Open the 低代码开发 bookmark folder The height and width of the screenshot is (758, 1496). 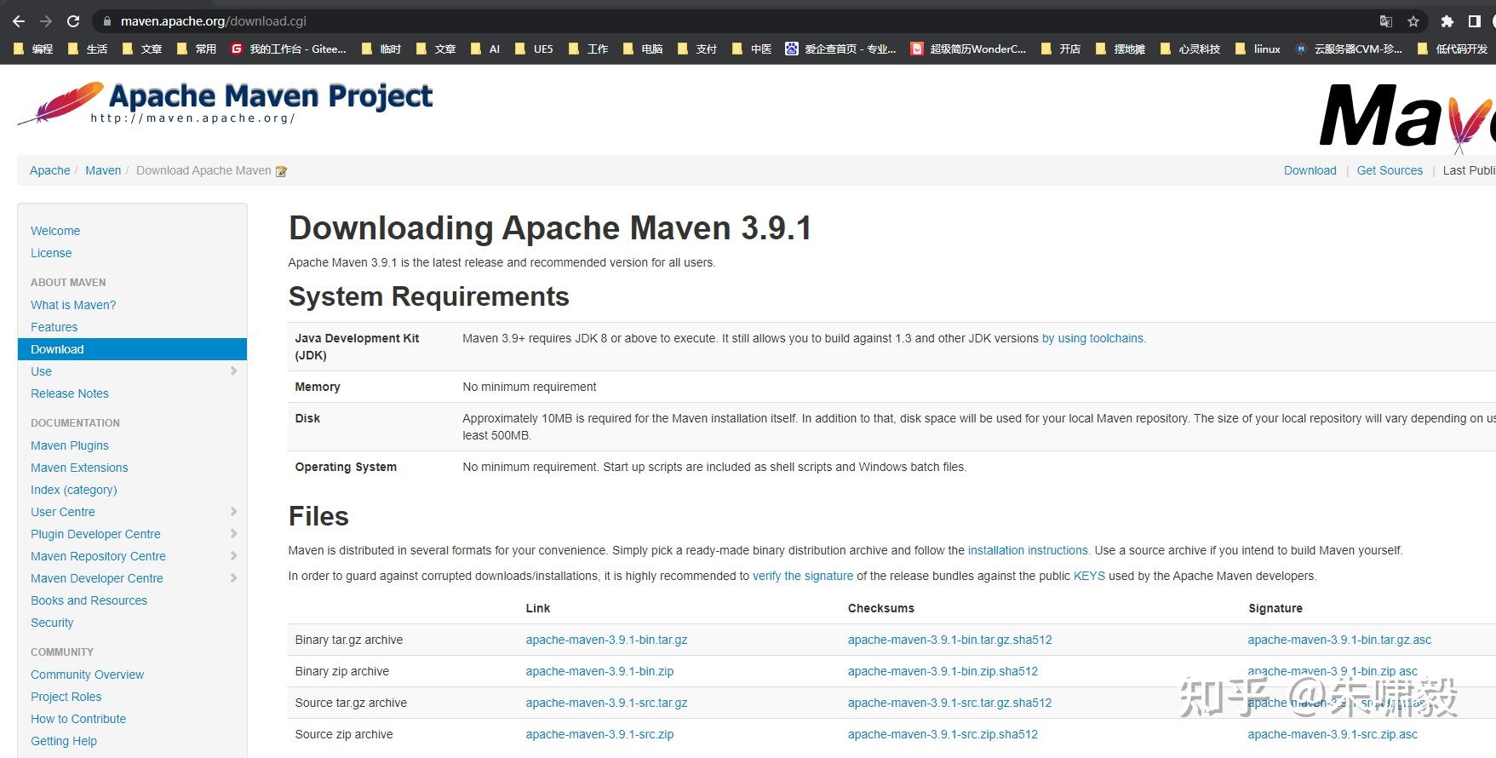coord(1453,49)
